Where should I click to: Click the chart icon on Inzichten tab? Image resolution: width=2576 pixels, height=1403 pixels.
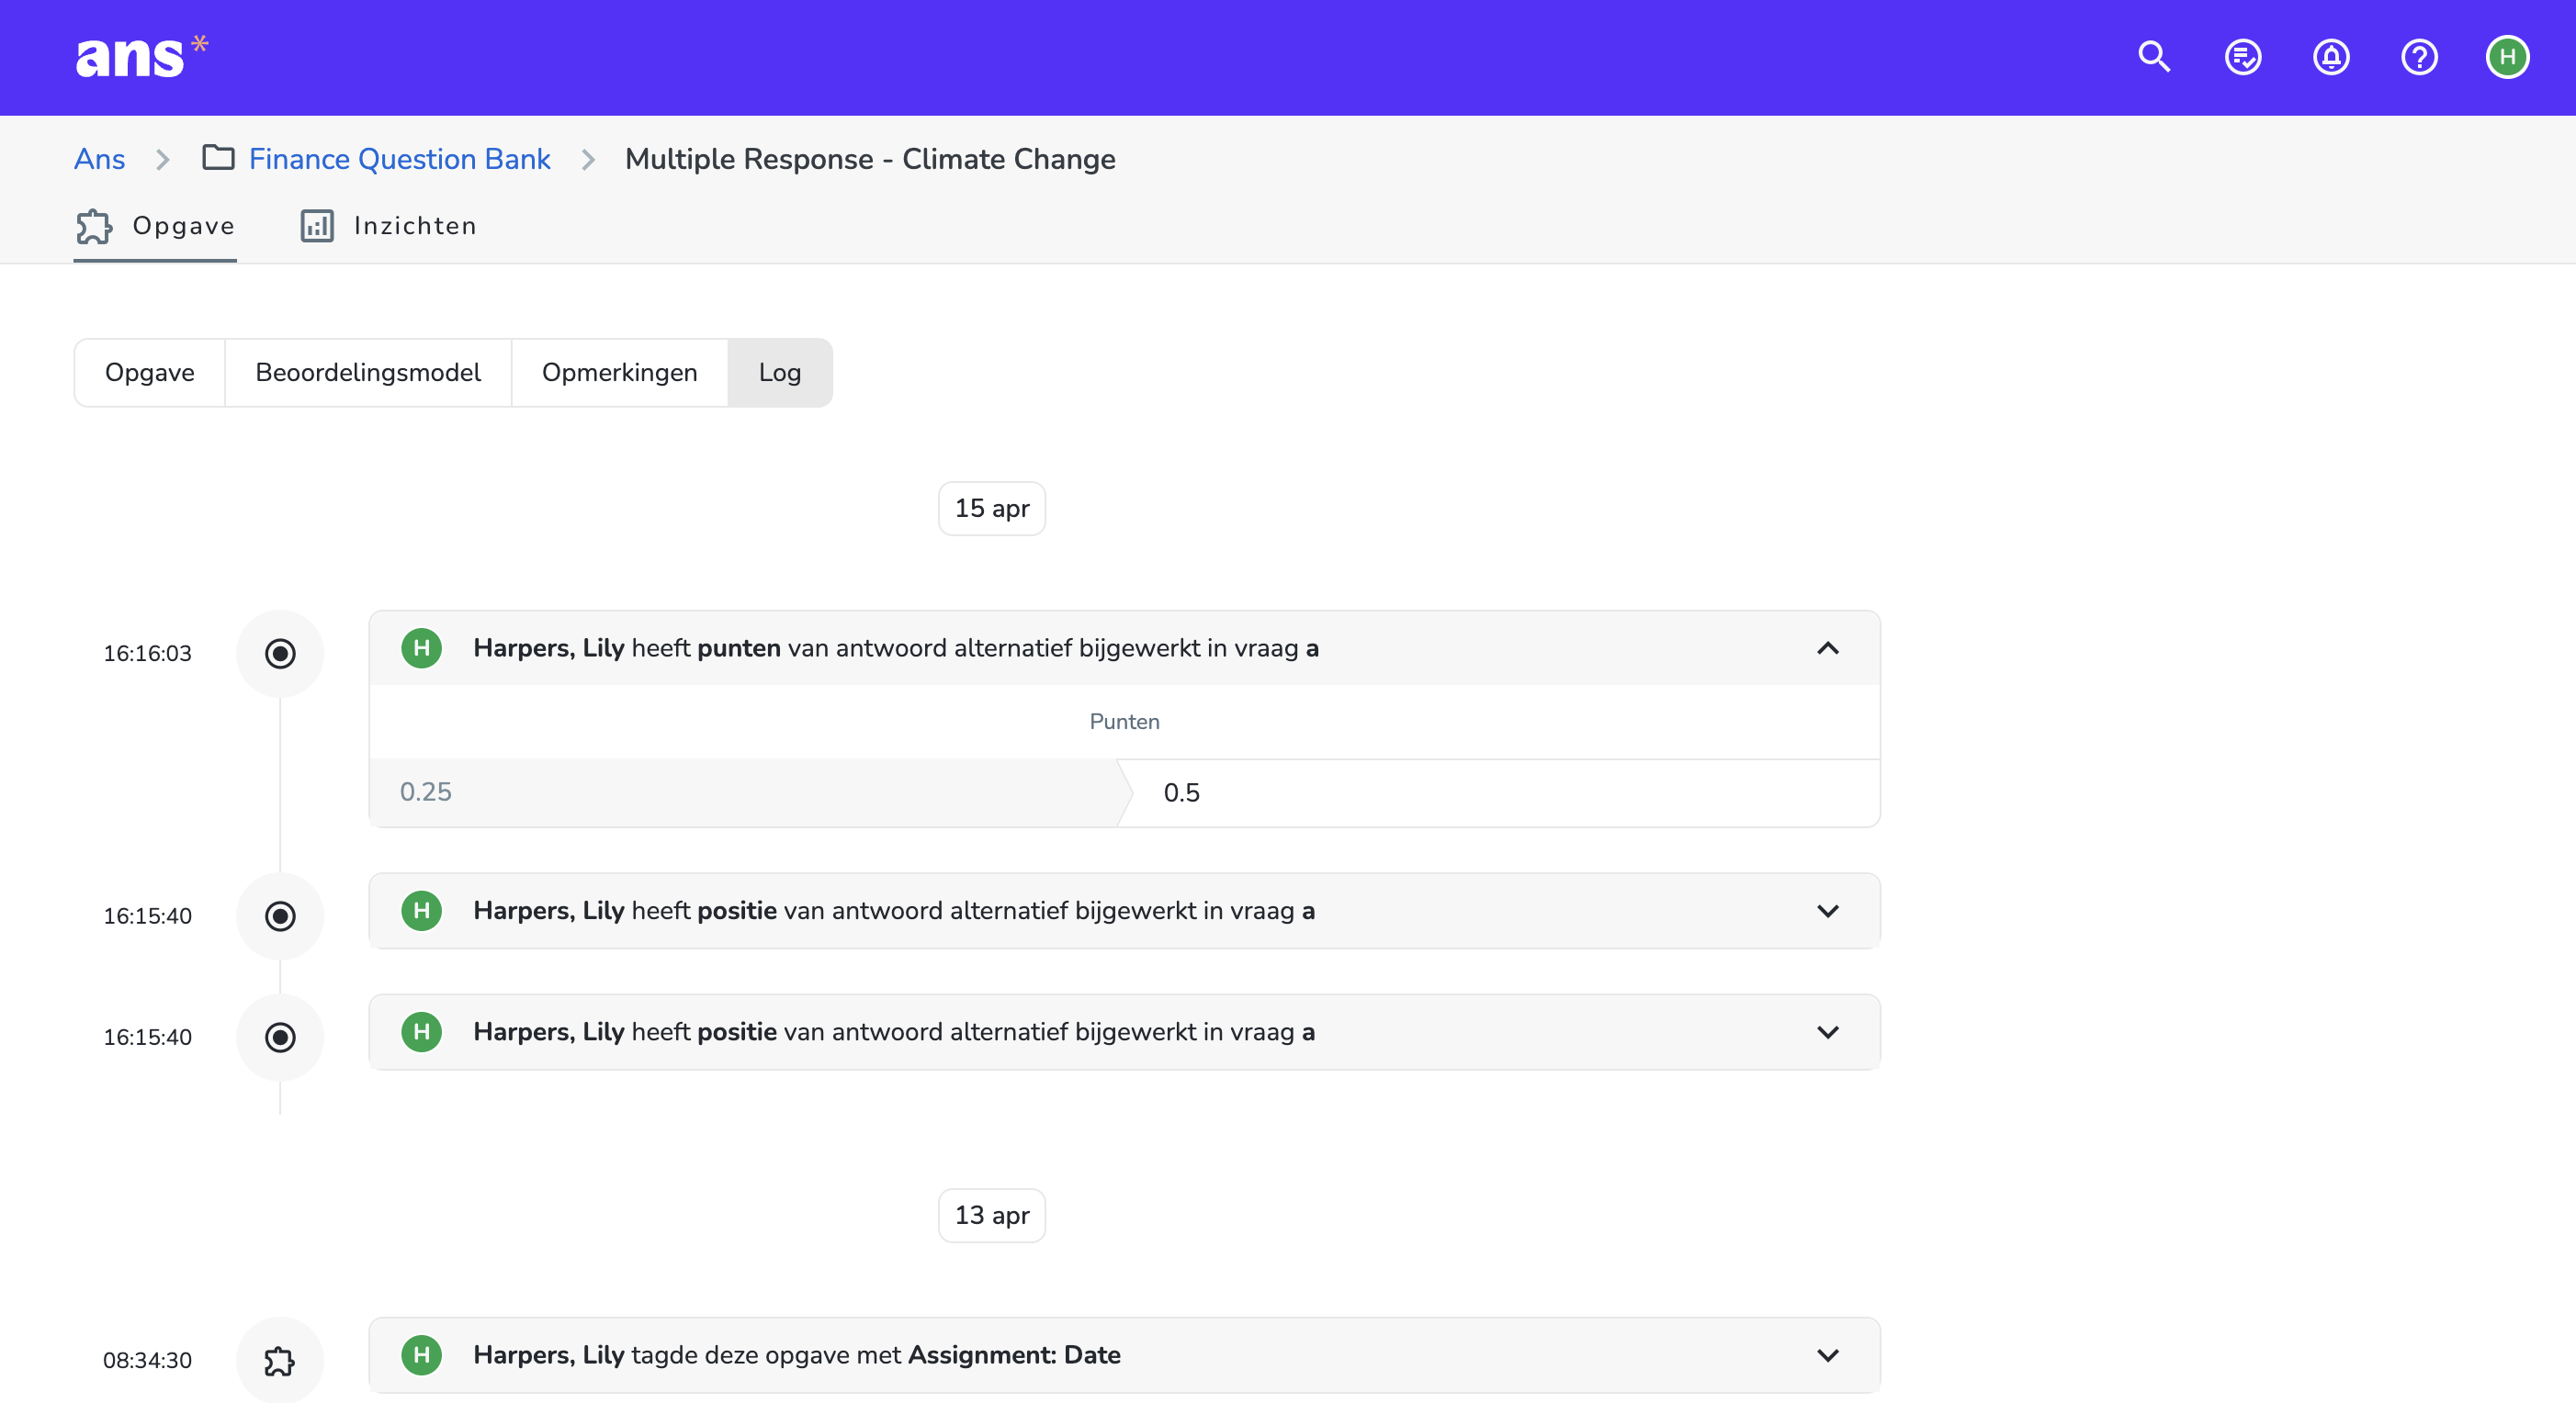click(317, 226)
